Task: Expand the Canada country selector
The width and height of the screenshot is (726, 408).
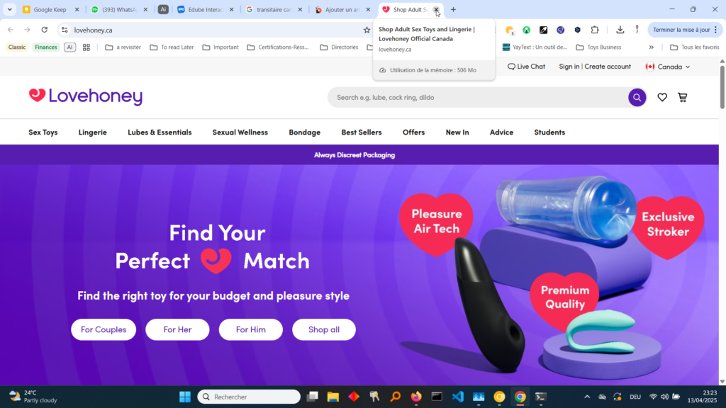Action: point(668,67)
